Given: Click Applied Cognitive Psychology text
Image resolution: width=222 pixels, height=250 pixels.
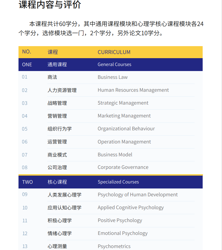Looking at the screenshot, I should pos(131,208).
